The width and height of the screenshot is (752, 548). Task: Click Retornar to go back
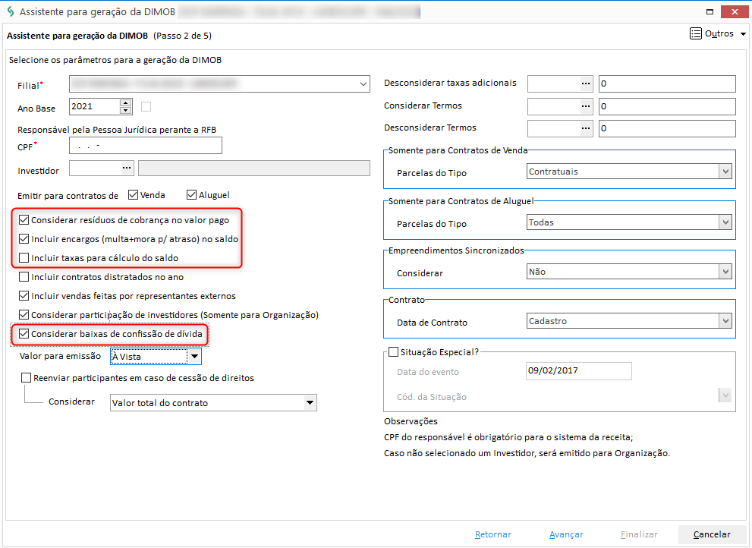(x=492, y=534)
